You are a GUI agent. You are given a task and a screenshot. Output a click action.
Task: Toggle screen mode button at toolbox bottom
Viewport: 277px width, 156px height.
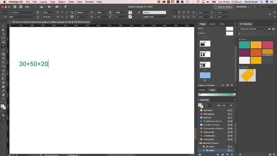point(3,120)
